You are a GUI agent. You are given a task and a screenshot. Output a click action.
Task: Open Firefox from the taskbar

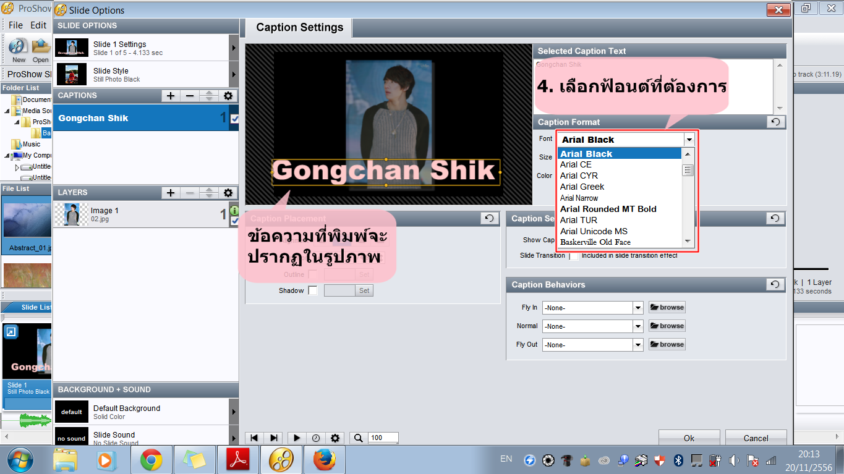click(x=325, y=460)
